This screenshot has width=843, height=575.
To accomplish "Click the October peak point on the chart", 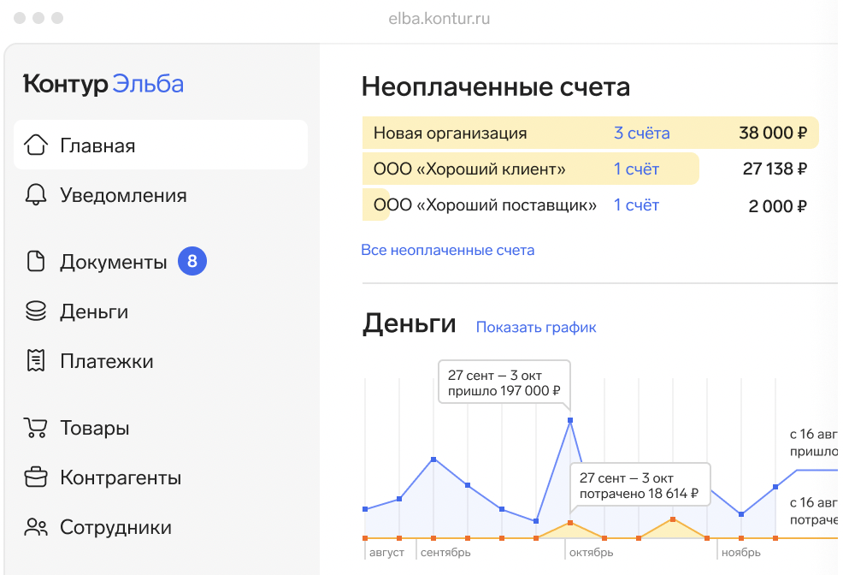I will [569, 420].
